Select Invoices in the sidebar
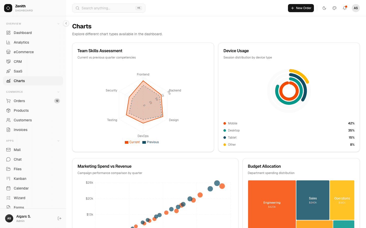The width and height of the screenshot is (366, 228). (21, 129)
